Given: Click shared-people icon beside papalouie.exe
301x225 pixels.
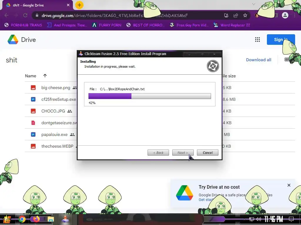Looking at the screenshot, I should coord(72,135).
